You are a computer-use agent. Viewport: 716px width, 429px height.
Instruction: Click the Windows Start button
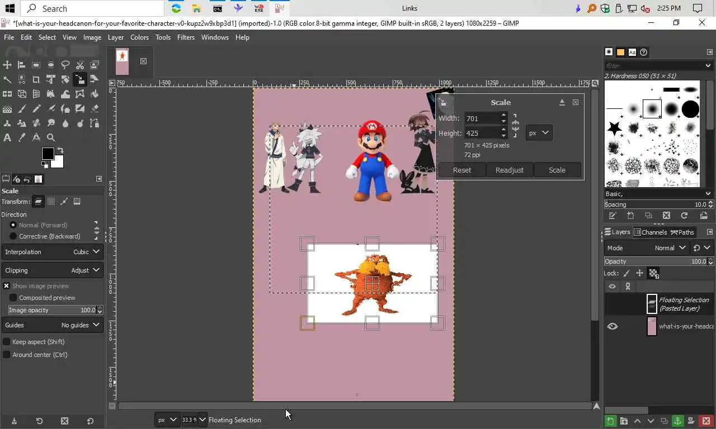10,8
